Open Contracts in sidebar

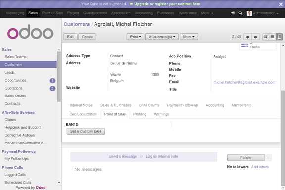[12, 103]
